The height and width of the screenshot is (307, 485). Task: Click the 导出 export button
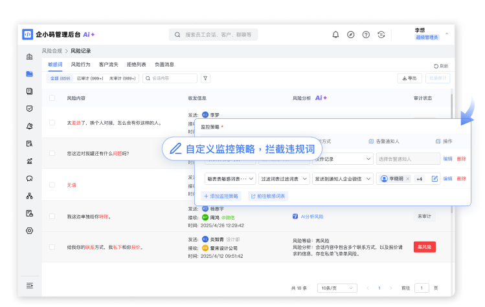coord(409,78)
